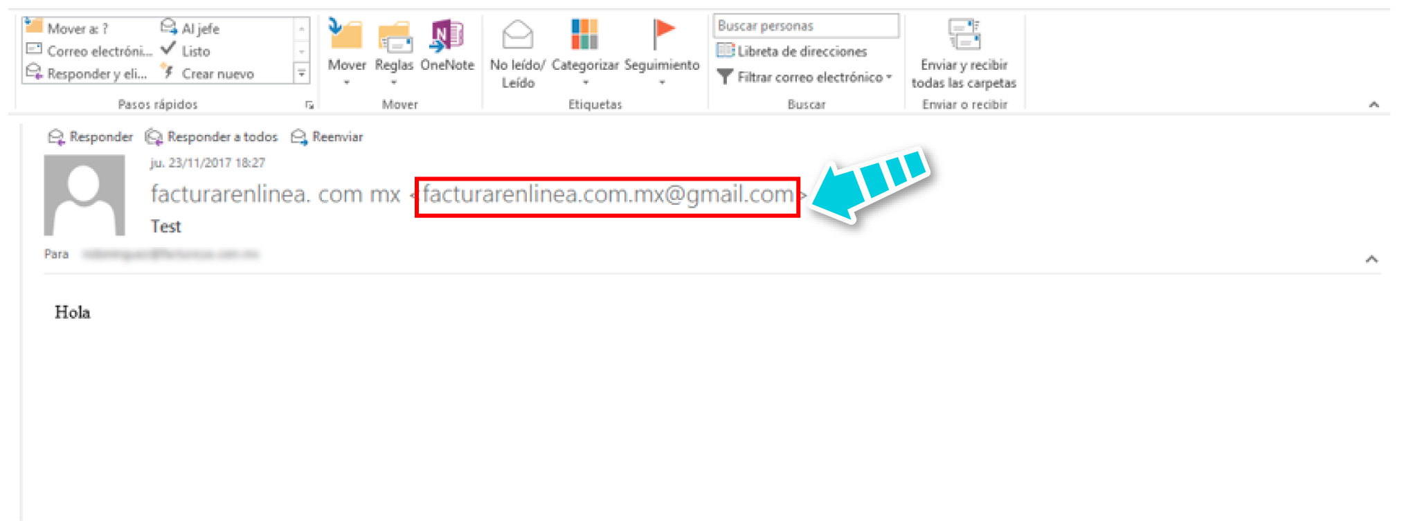Click the 'Test' subject line

166,226
